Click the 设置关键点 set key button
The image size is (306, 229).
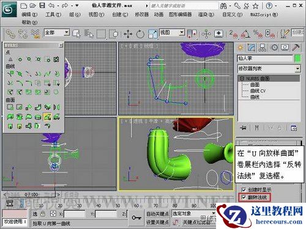click(x=157, y=222)
